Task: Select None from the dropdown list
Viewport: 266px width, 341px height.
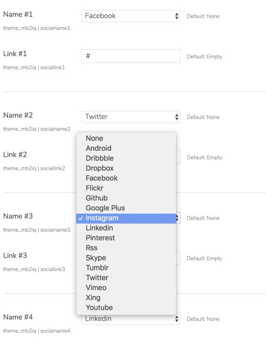Action: [126, 138]
